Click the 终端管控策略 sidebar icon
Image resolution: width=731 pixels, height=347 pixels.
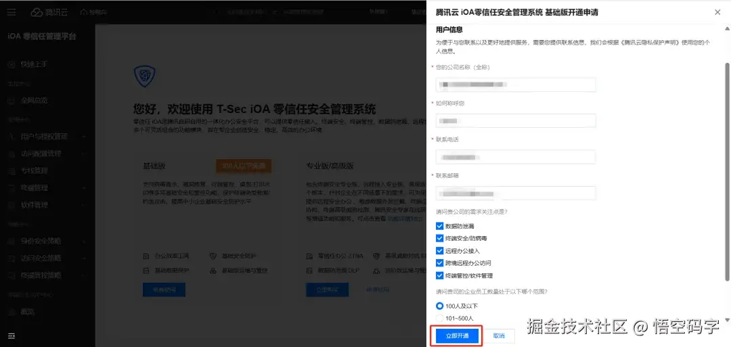(12, 275)
